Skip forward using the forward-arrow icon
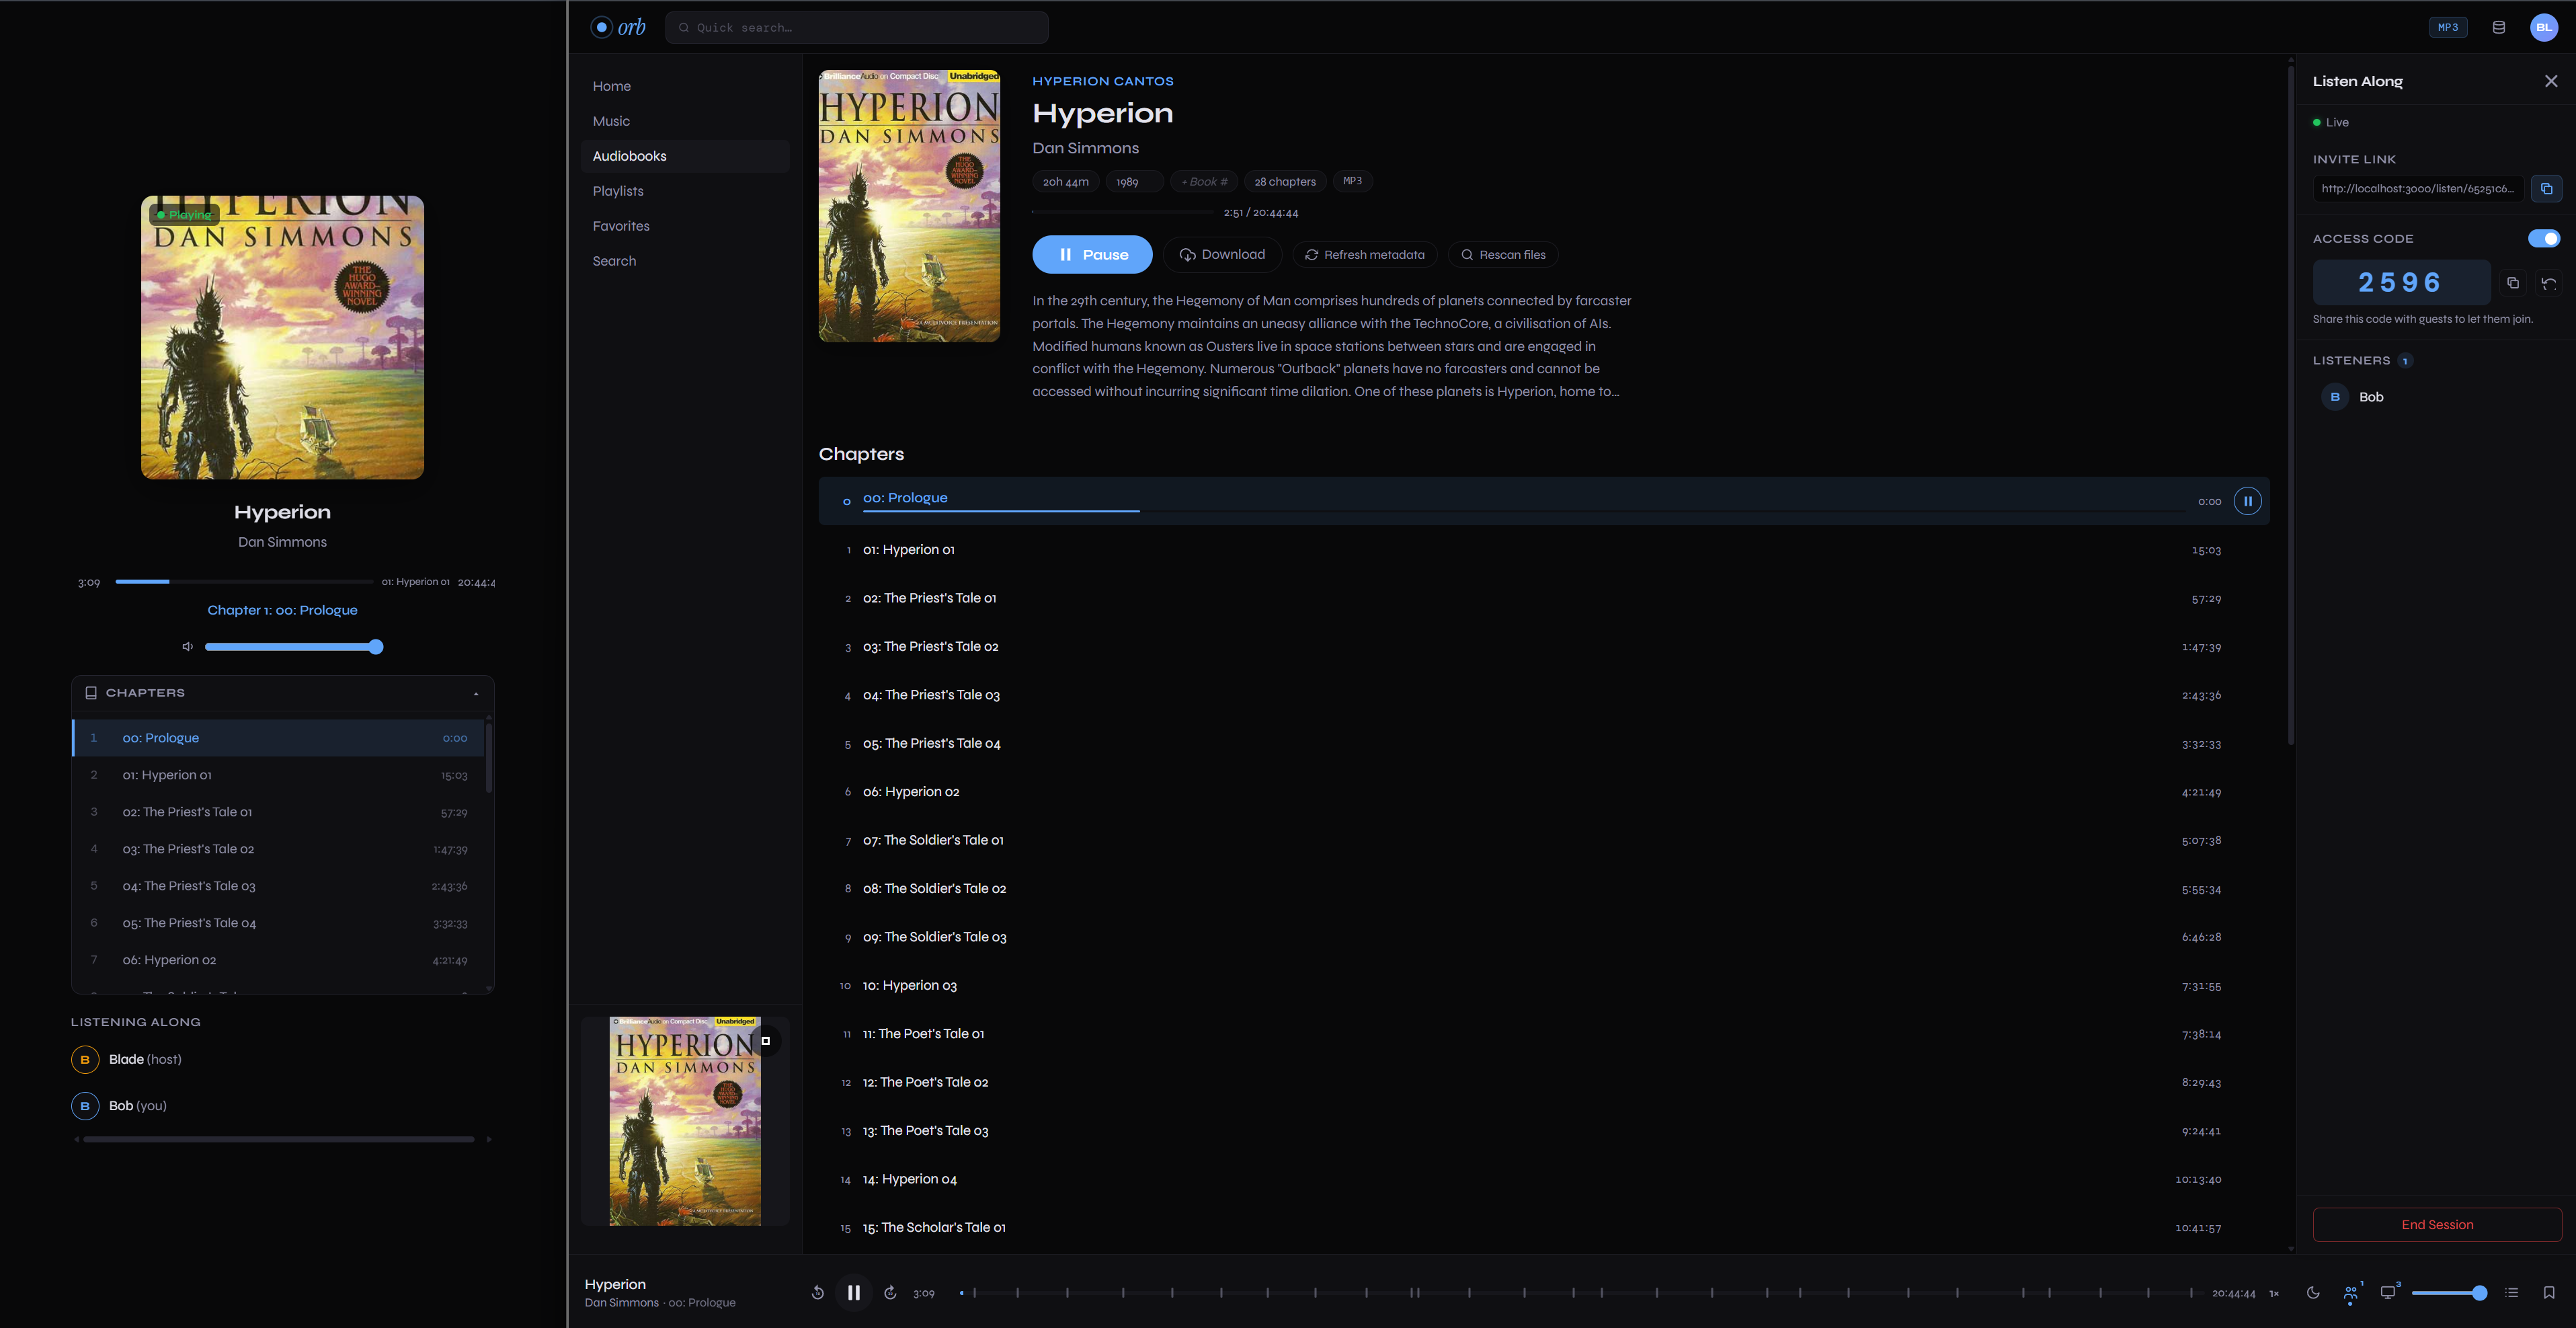The height and width of the screenshot is (1328, 2576). [890, 1292]
